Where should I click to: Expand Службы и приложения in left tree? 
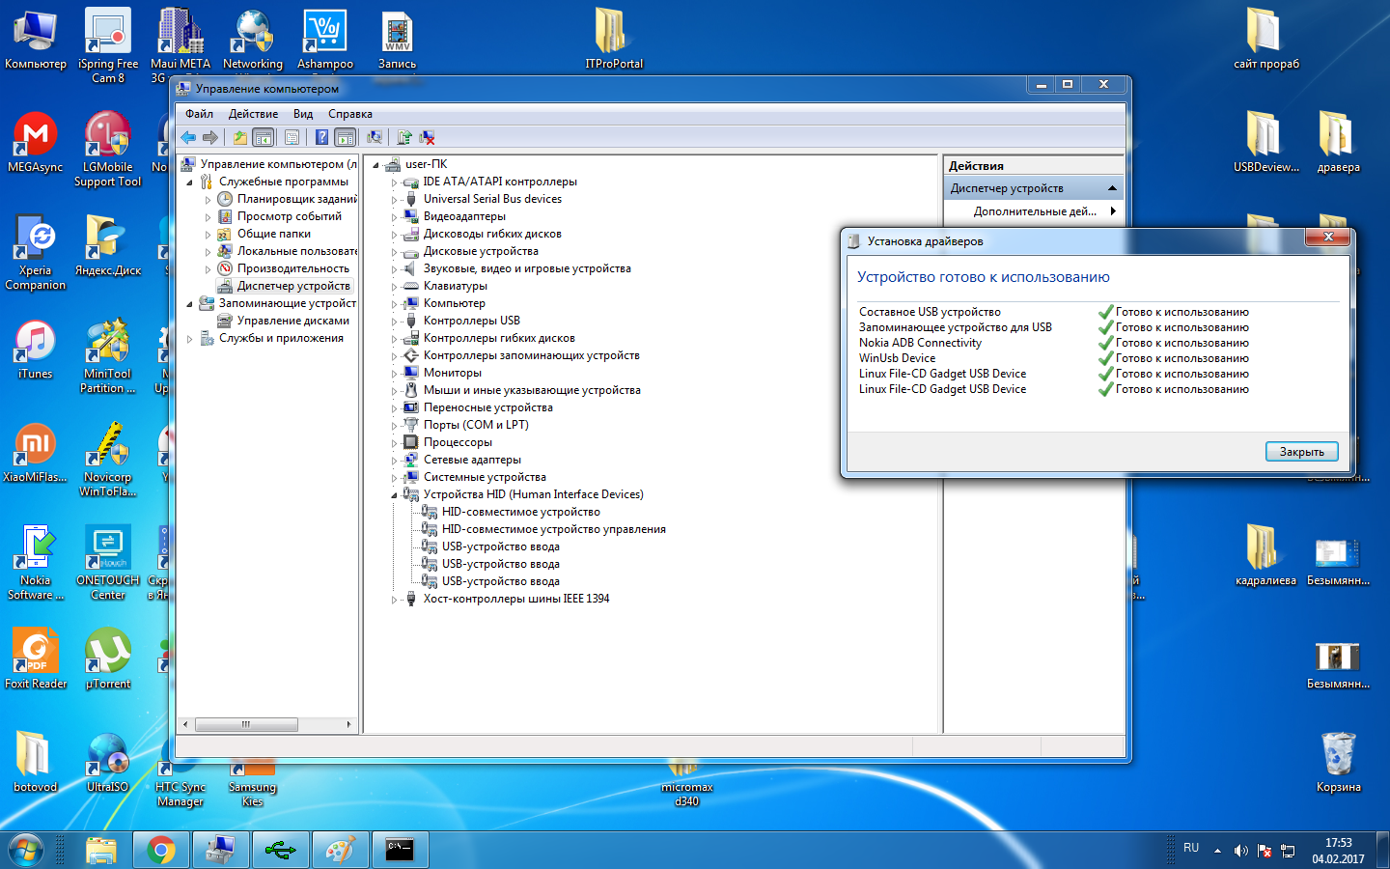pyautogui.click(x=189, y=339)
